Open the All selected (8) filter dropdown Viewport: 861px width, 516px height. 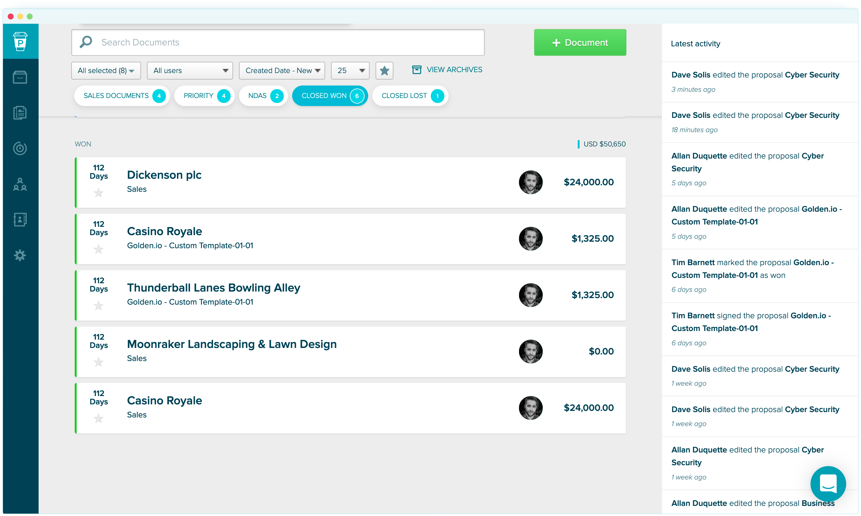[x=106, y=70]
